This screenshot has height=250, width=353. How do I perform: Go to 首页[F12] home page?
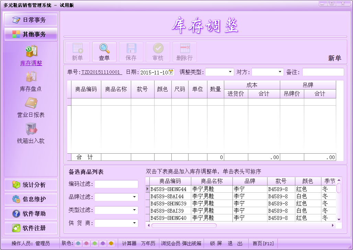tap(263, 243)
